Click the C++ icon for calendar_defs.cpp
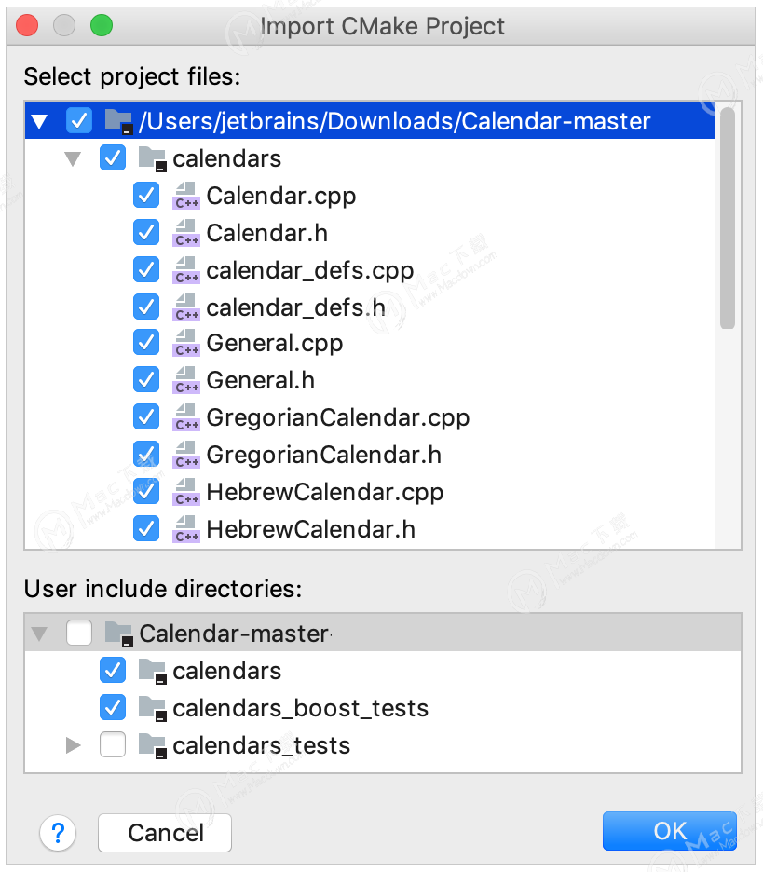Image resolution: width=763 pixels, height=872 pixels. pyautogui.click(x=186, y=270)
